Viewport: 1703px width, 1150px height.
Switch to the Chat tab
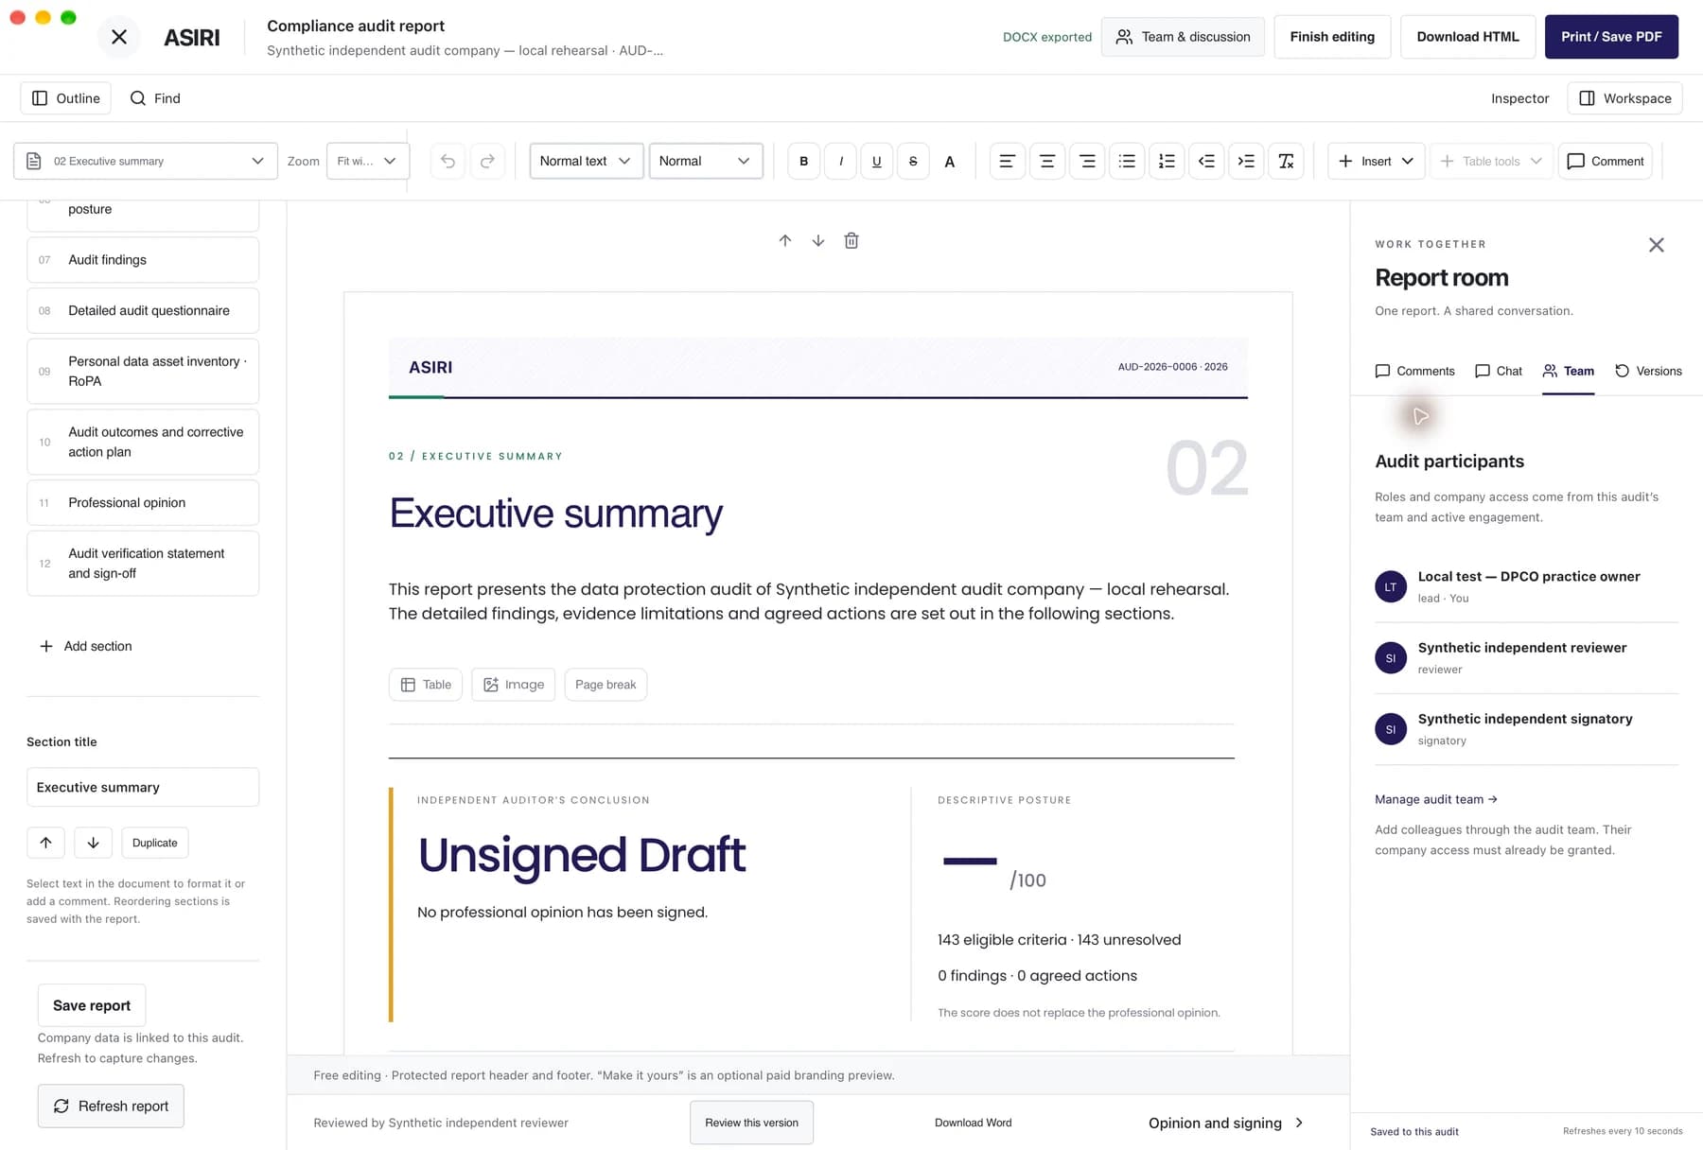click(x=1499, y=371)
